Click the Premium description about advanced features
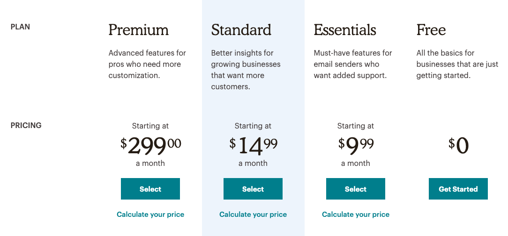This screenshot has width=508, height=236. (147, 64)
